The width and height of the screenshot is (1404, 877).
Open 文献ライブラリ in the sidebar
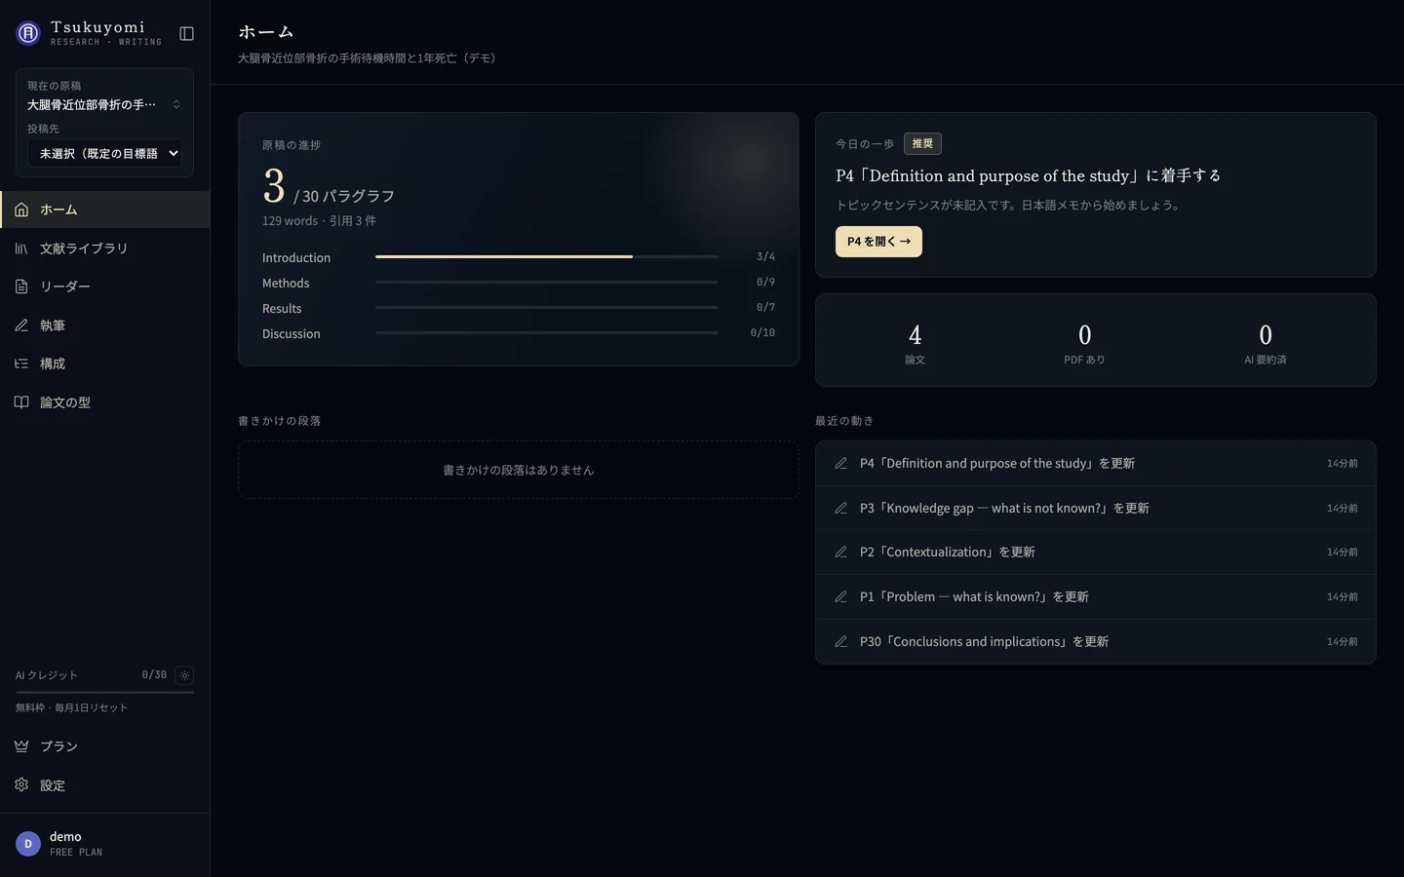(105, 248)
